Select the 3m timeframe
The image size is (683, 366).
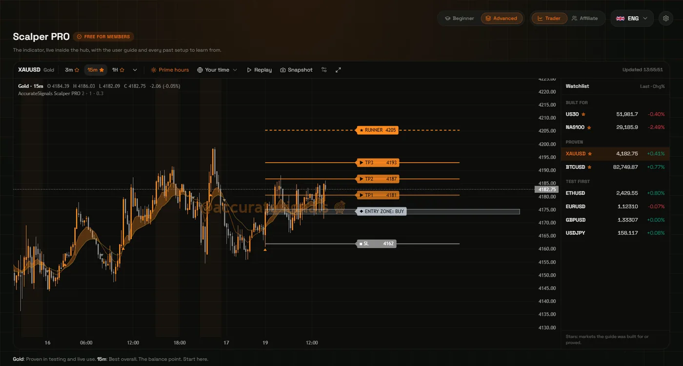coord(72,70)
